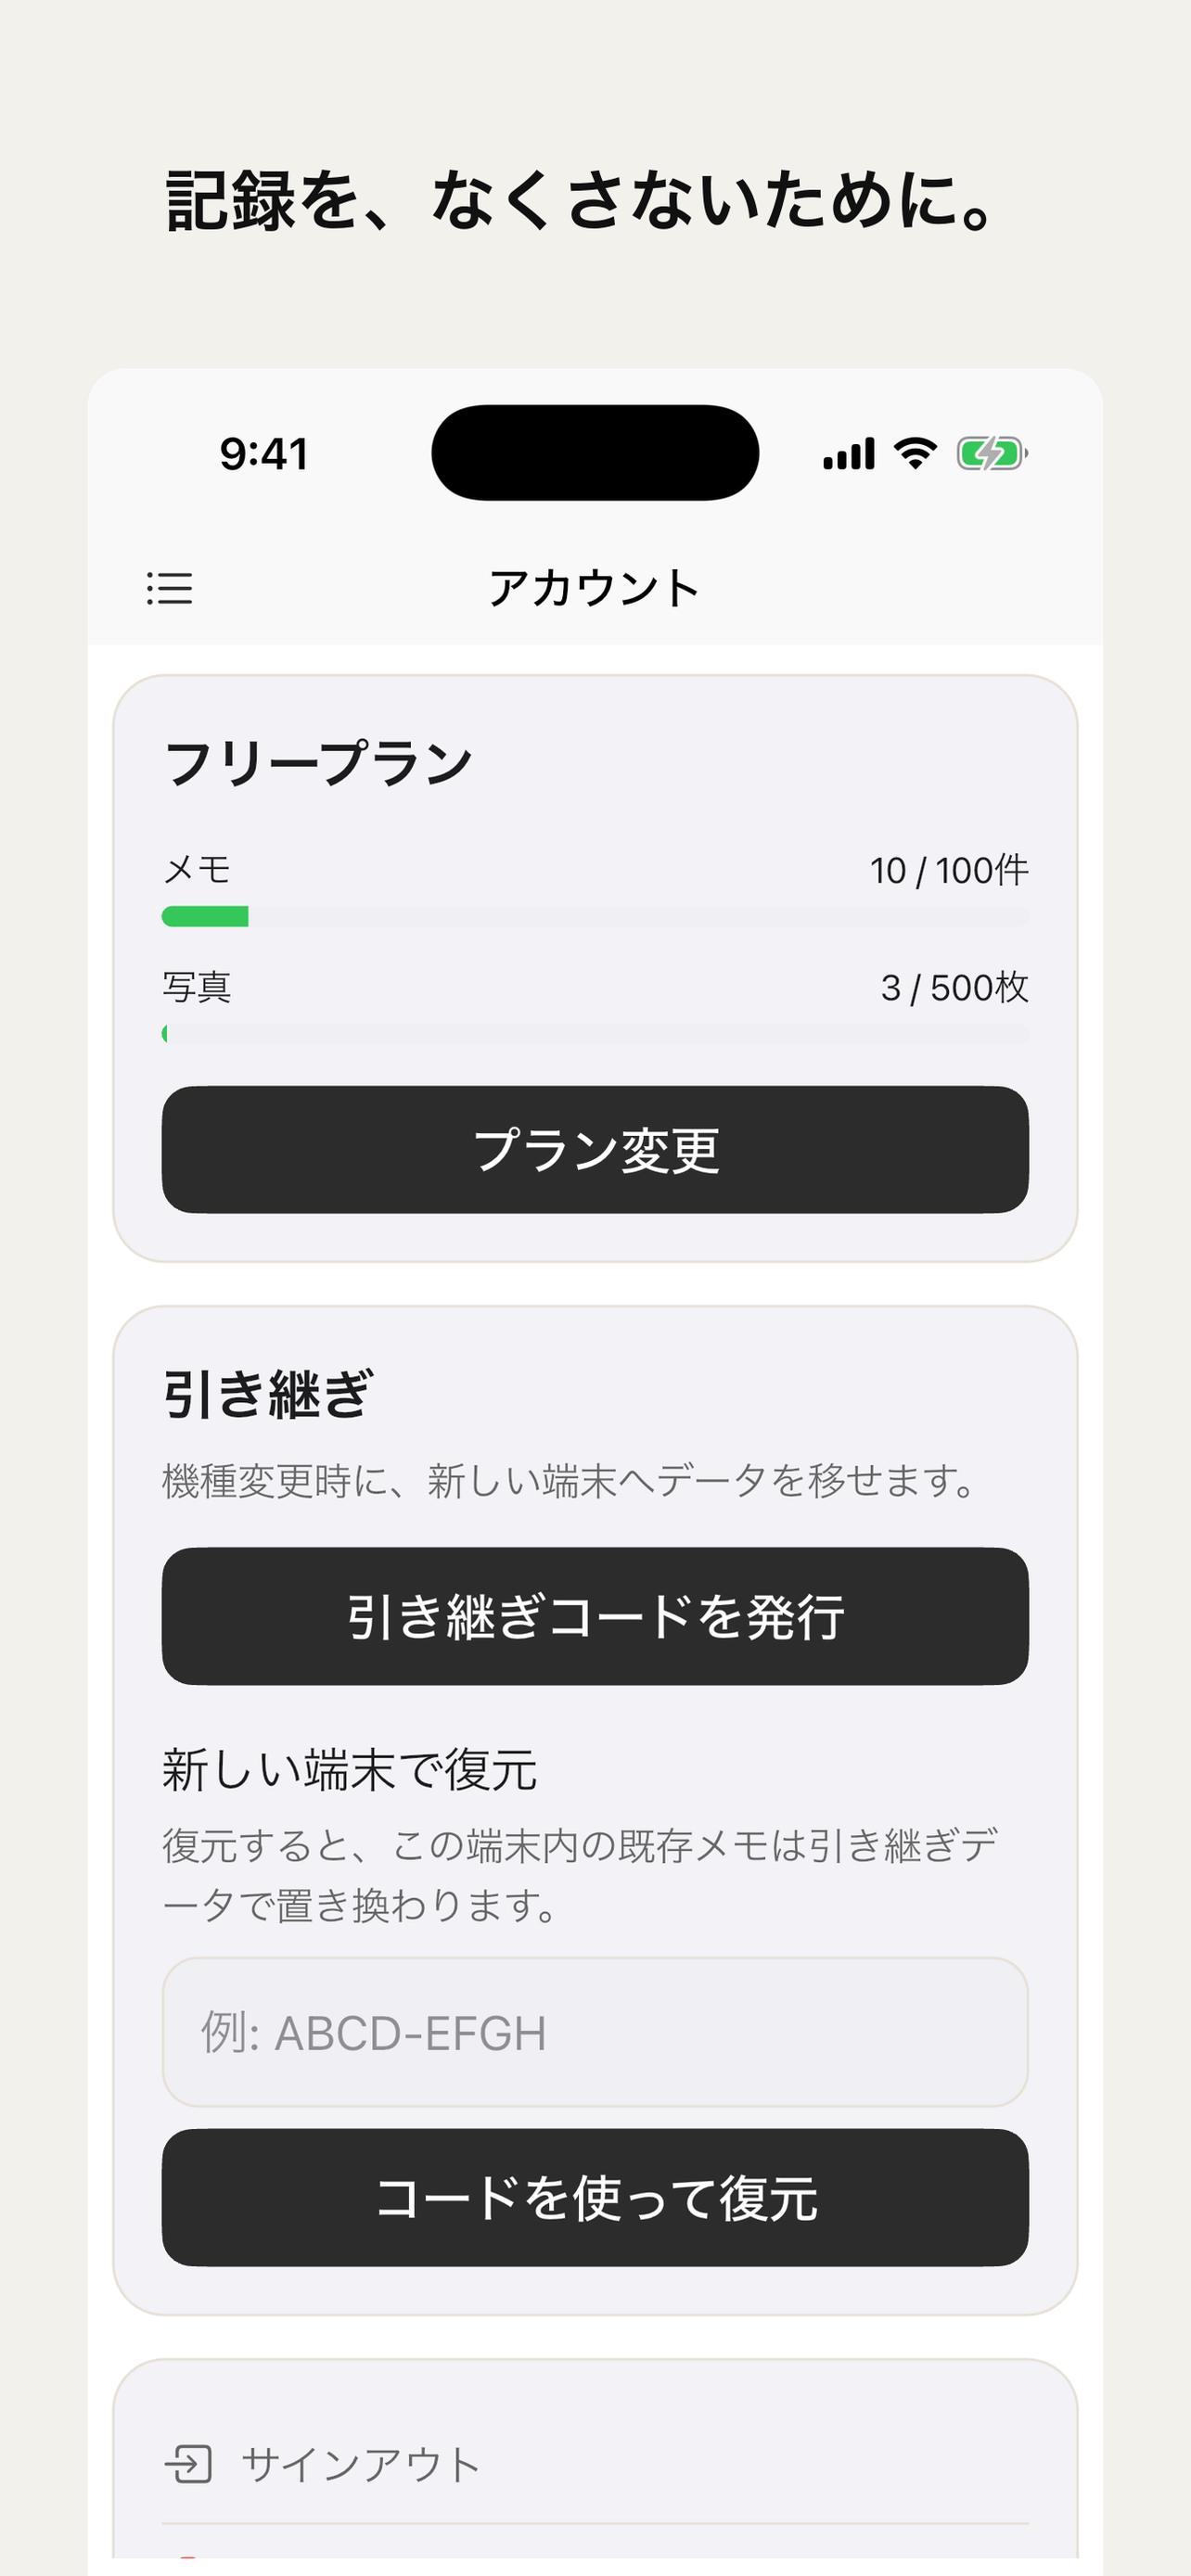Screen dimensions: 1191x2576
Task: Tap the 9:41 clock in status bar
Action: coord(264,454)
